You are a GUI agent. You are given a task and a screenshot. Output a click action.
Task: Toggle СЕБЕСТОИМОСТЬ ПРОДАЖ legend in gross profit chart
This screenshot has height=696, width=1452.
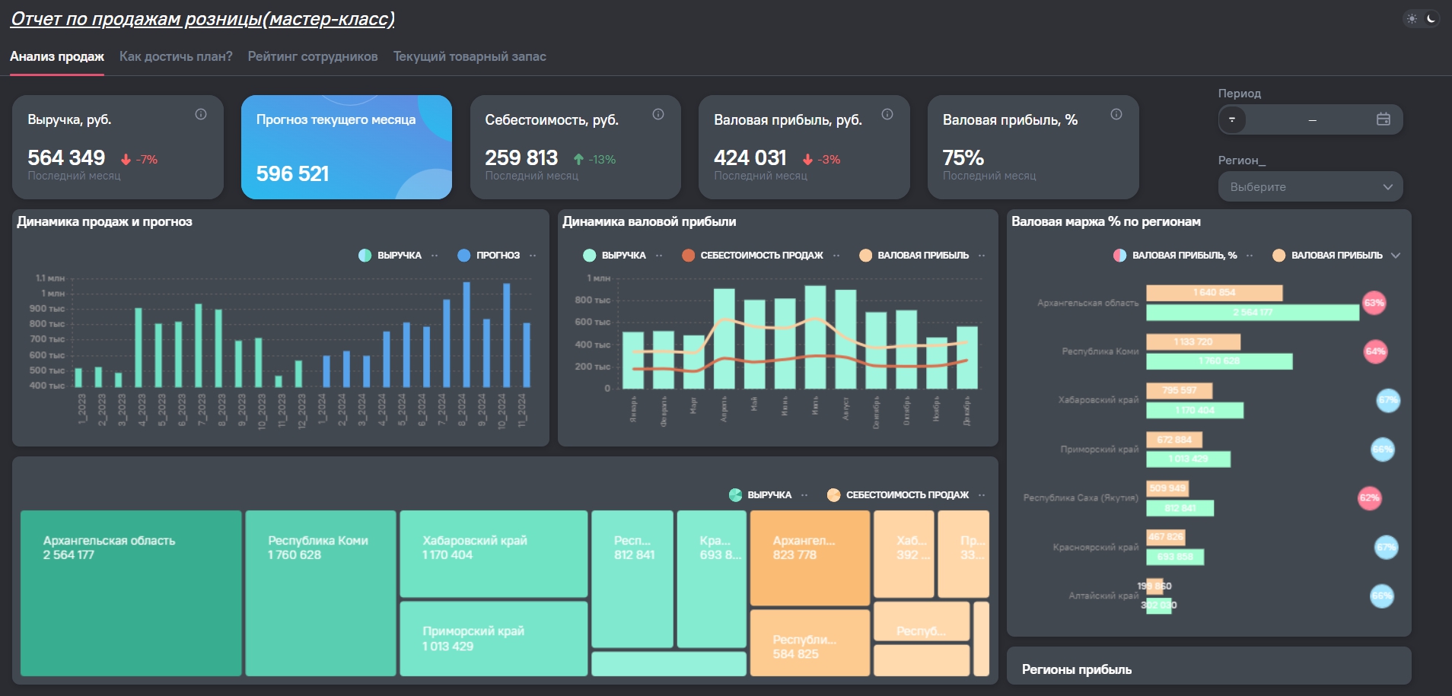pyautogui.click(x=753, y=256)
